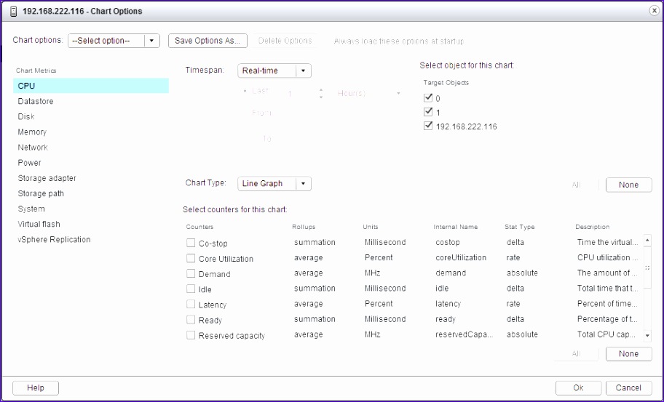Uncheck target object 1
Screen dimensions: 664x402
(427, 112)
